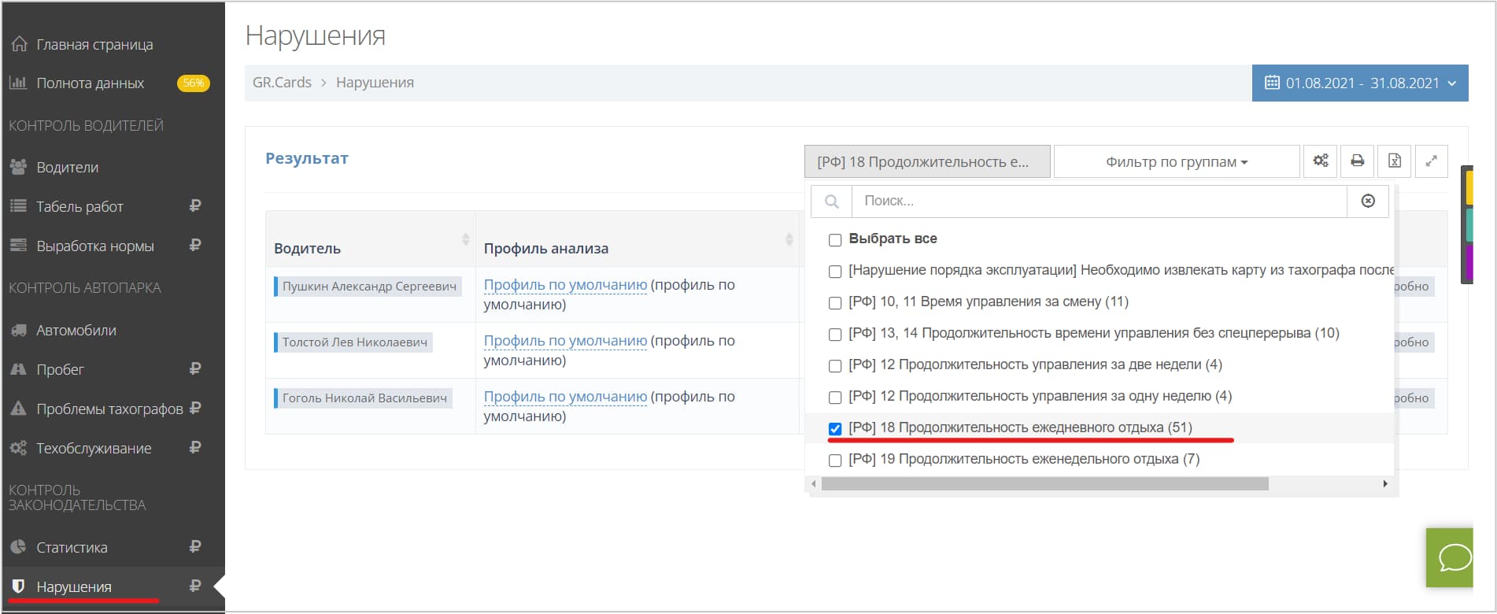This screenshot has height=614, width=1497.
Task: Expand table to fullscreen with arrows icon
Action: tap(1431, 161)
